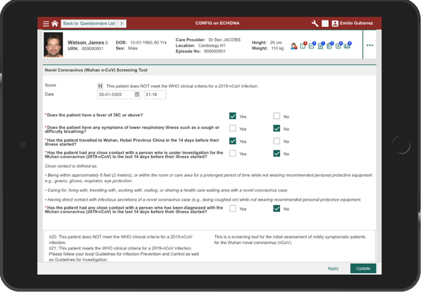Go back to Questionnaire List
This screenshot has width=422, height=292.
tap(89, 24)
